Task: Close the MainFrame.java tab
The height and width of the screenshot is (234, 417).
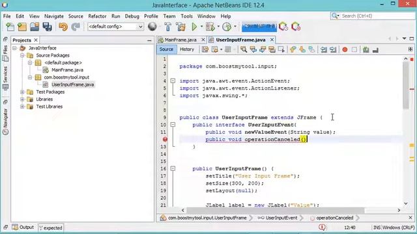Action: (203, 40)
